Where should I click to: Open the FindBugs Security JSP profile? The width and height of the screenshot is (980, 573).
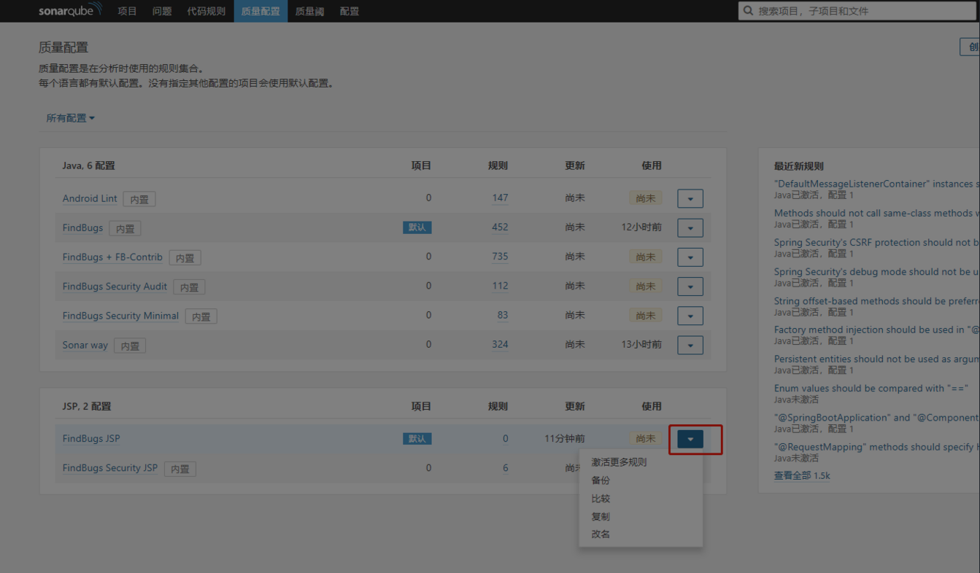tap(110, 468)
